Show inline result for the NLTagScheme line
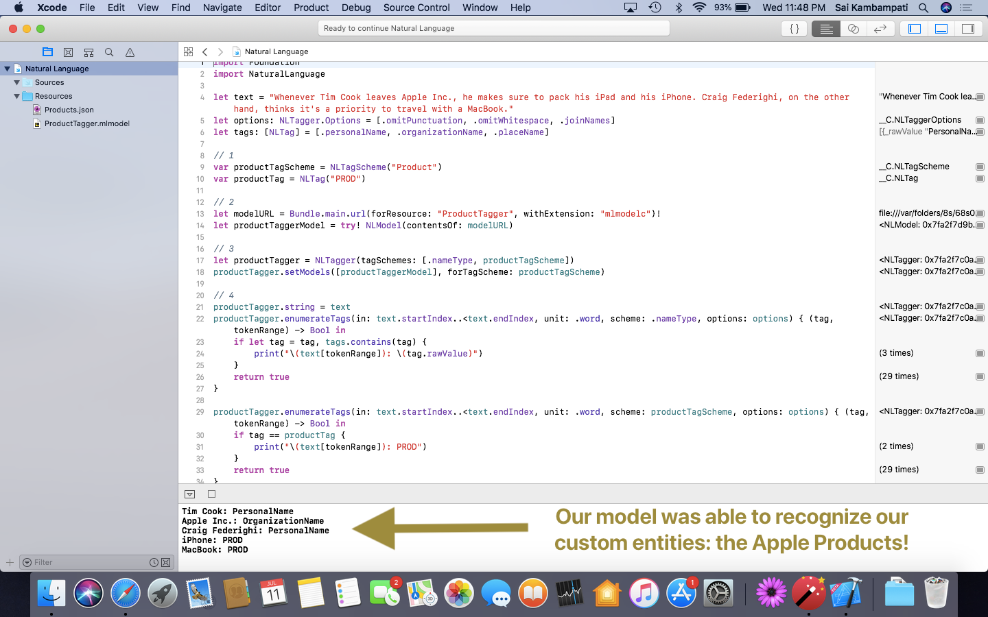Image resolution: width=988 pixels, height=617 pixels. pos(980,166)
